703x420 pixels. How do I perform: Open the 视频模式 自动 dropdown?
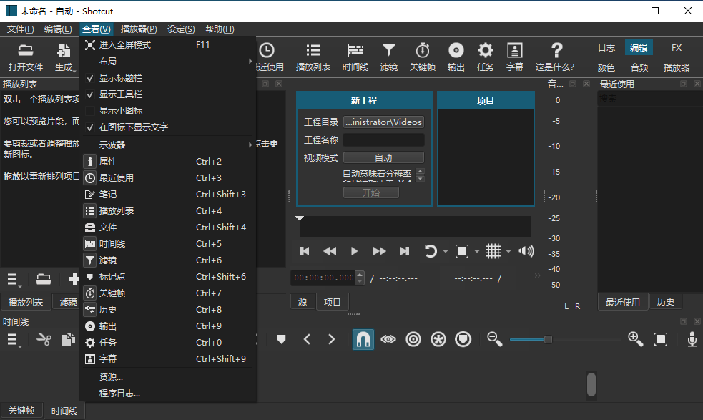(383, 157)
